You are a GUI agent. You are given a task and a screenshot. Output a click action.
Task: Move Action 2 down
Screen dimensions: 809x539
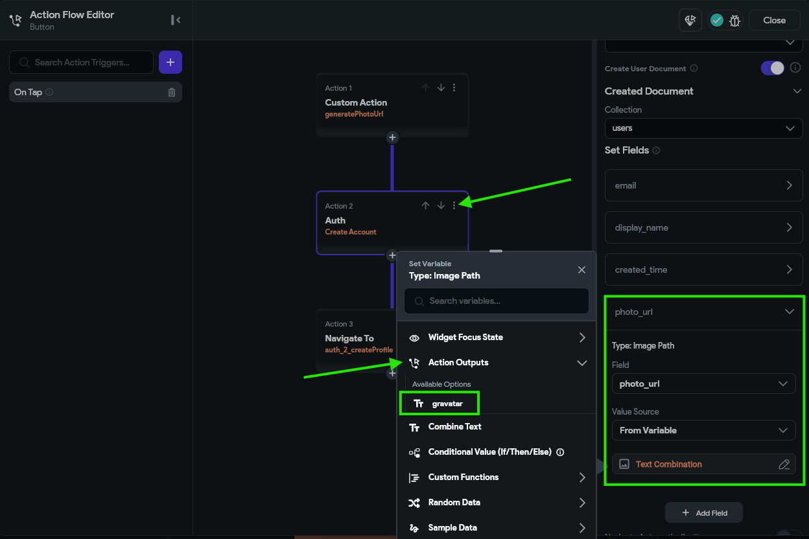[441, 205]
